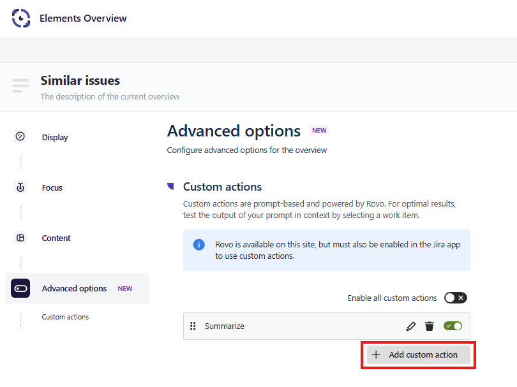Click the Advanced options sidebar icon
Image resolution: width=517 pixels, height=387 pixels.
(20, 288)
